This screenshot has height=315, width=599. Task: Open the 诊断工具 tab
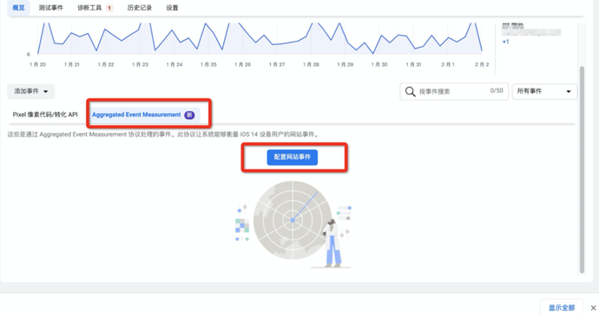point(89,8)
